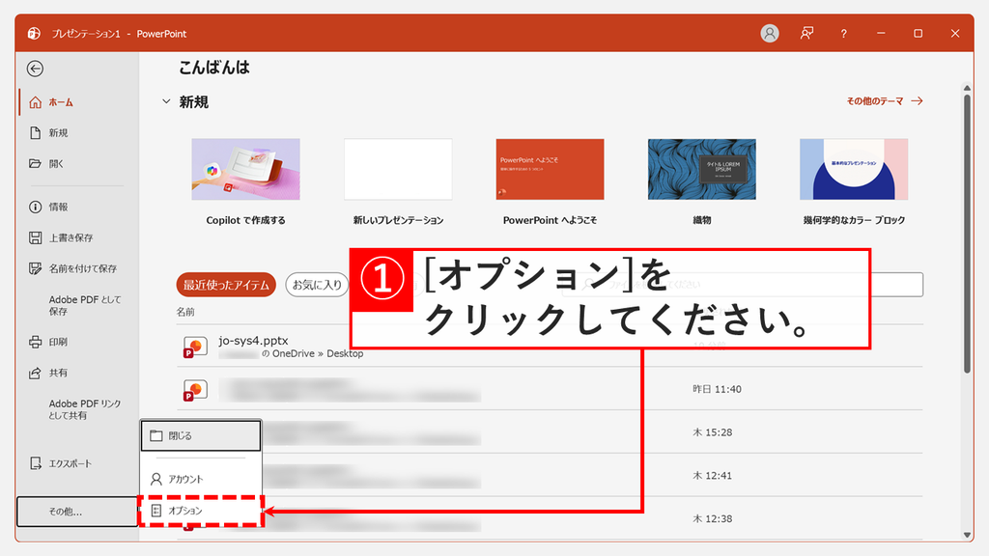Choose the Copilot で作成する thumbnail
This screenshot has height=556, width=989.
tap(246, 170)
